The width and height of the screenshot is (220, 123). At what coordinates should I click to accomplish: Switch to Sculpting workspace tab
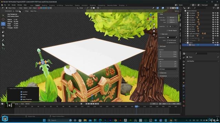pyautogui.click(x=52, y=5)
